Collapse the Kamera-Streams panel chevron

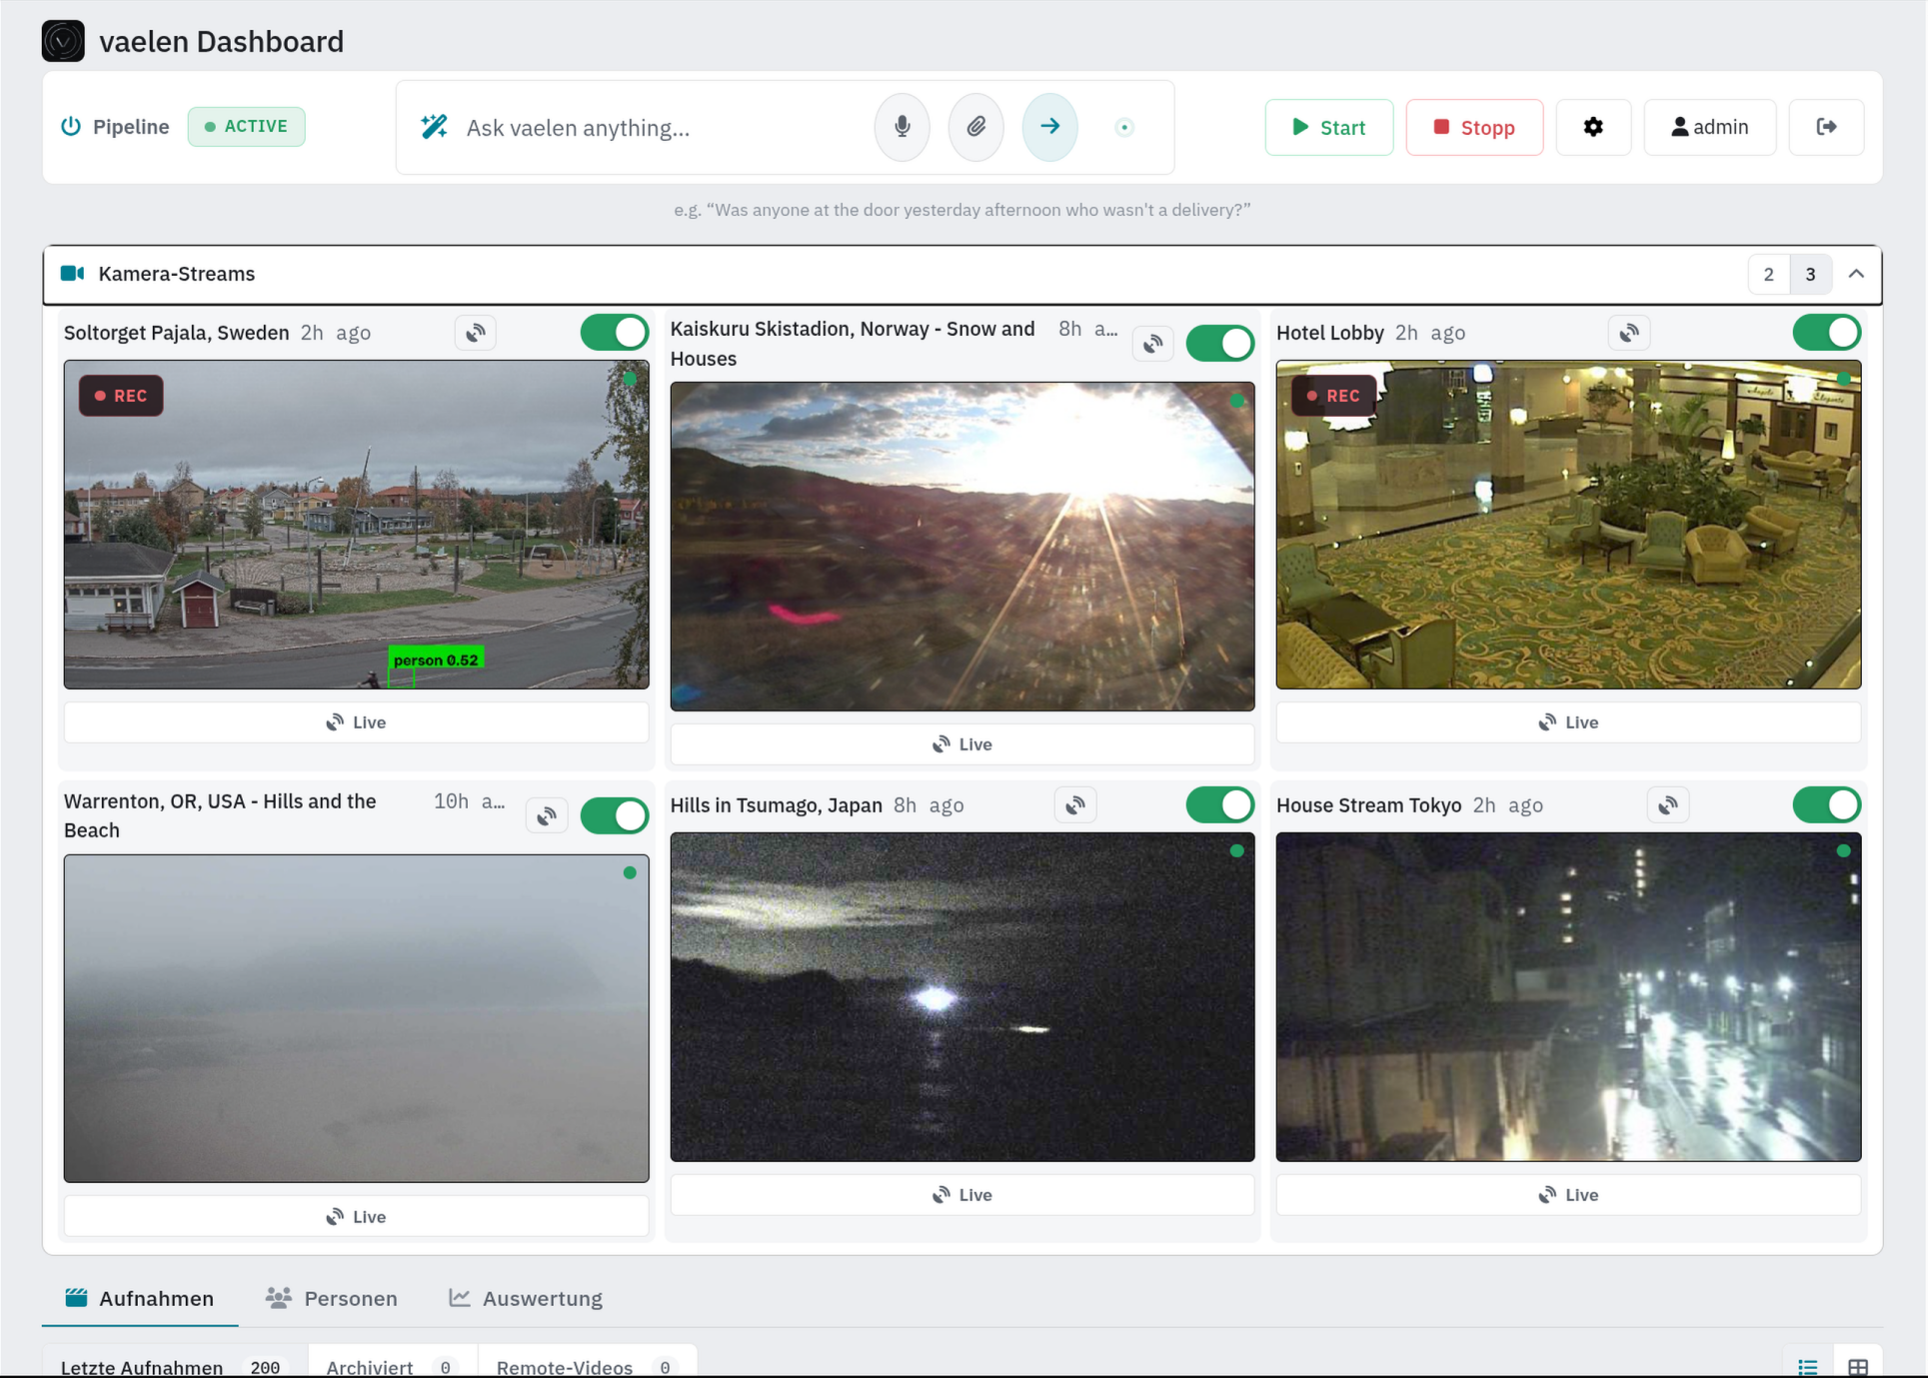(1856, 274)
